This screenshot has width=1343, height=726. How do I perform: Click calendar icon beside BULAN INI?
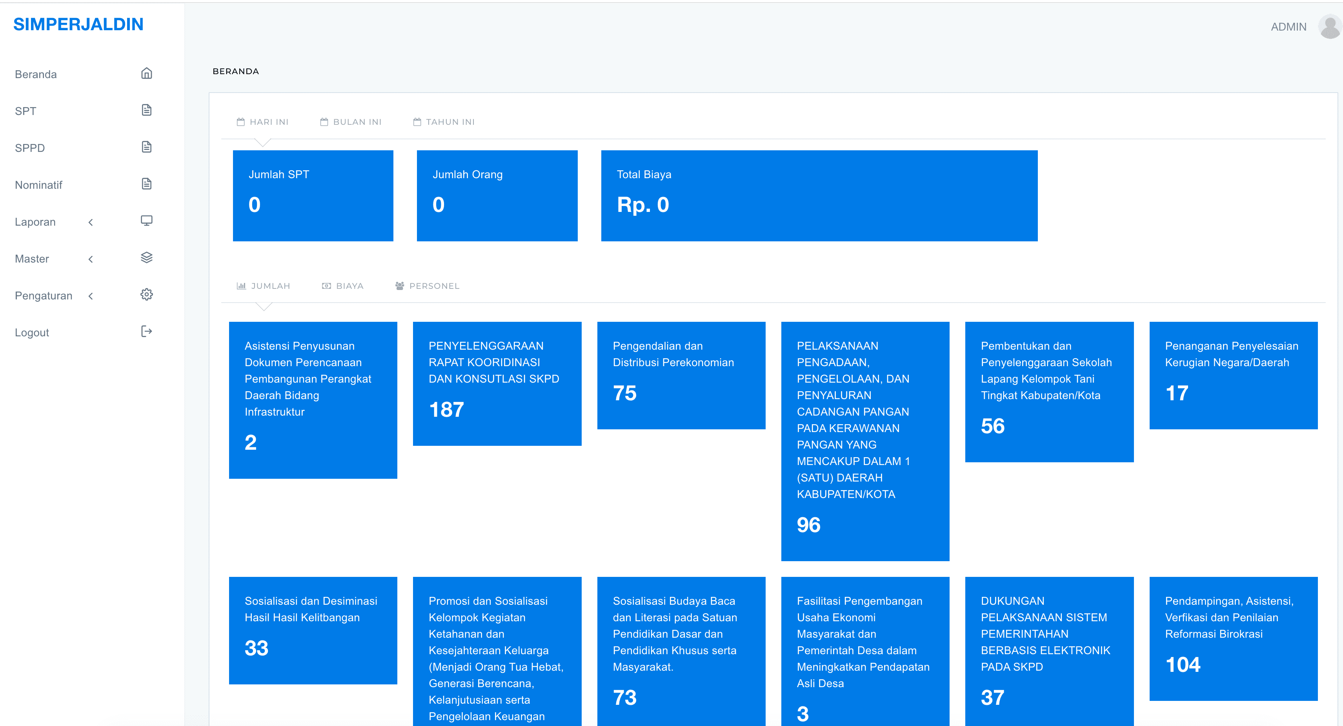click(324, 122)
